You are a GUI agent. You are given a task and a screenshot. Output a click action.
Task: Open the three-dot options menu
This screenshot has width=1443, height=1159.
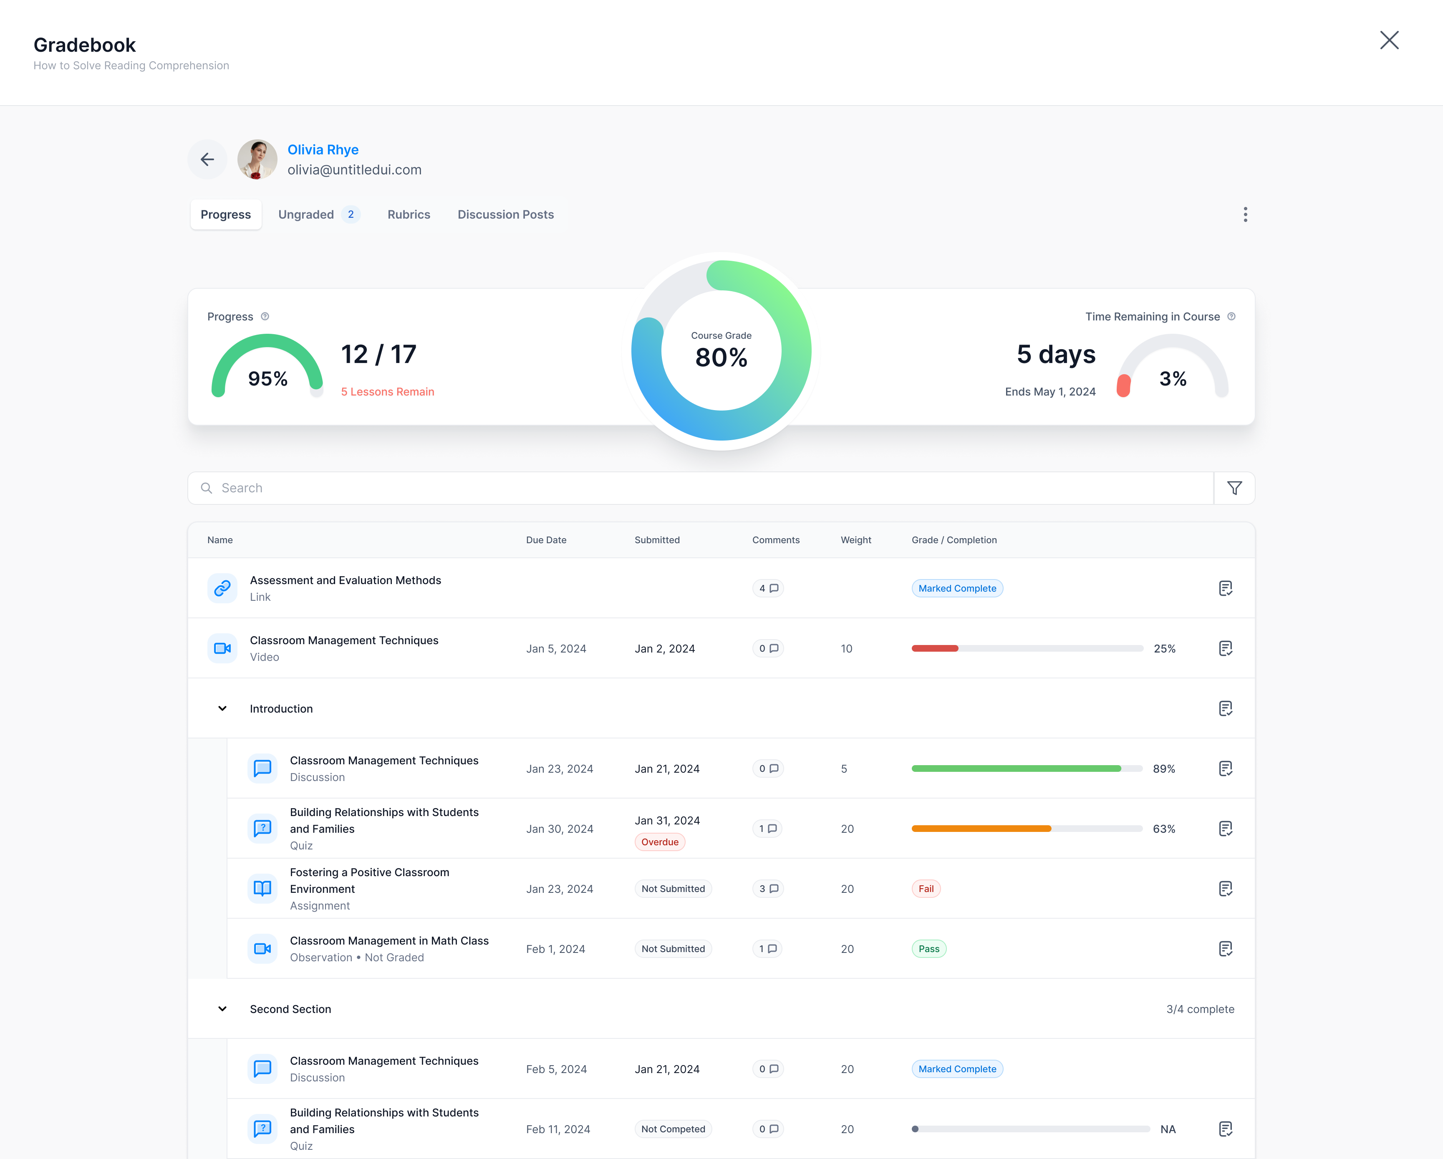coord(1245,214)
